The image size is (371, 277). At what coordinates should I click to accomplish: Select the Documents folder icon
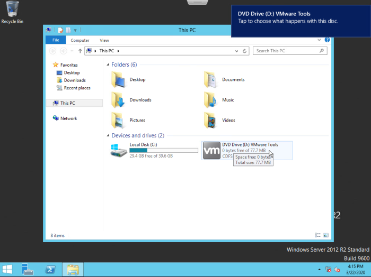(x=210, y=80)
